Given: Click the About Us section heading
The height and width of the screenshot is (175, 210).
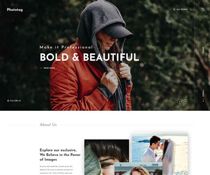Looking at the screenshot, I should click(48, 124).
